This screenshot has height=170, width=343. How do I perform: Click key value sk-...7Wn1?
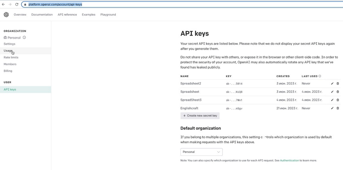[x=234, y=100]
